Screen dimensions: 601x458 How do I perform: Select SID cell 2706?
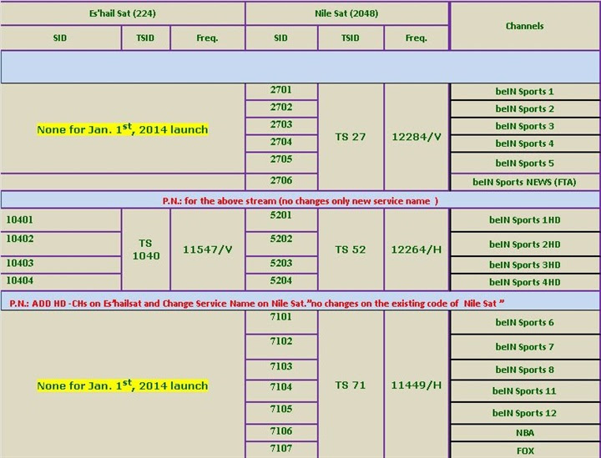281,181
